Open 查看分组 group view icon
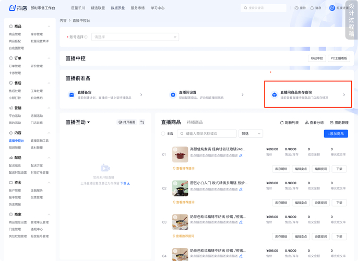The image size is (358, 261). [307, 123]
